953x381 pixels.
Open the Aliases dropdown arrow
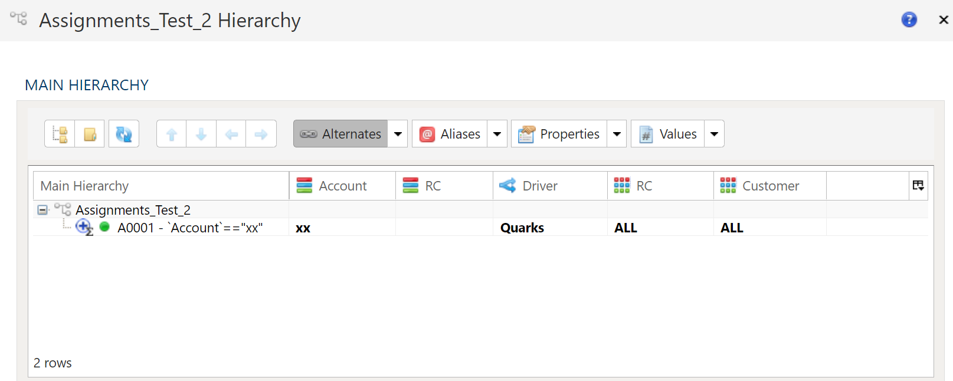(x=497, y=134)
